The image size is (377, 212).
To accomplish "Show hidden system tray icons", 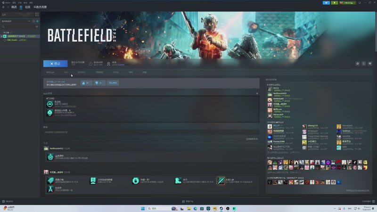I will pos(335,208).
